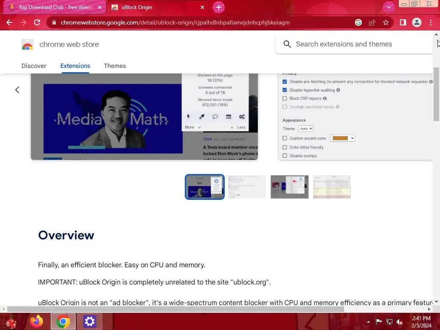Select the uBlock Origin tab

(x=157, y=7)
